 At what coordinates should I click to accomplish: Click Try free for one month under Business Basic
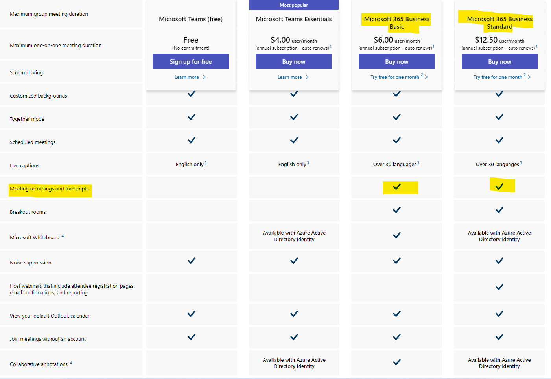point(395,77)
